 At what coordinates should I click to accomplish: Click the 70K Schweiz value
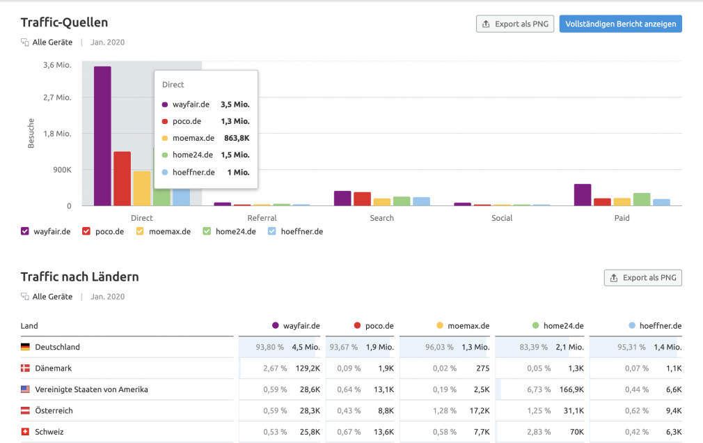pos(577,432)
